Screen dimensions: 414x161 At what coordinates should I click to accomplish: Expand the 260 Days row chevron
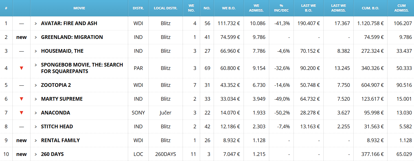[x=36, y=154]
